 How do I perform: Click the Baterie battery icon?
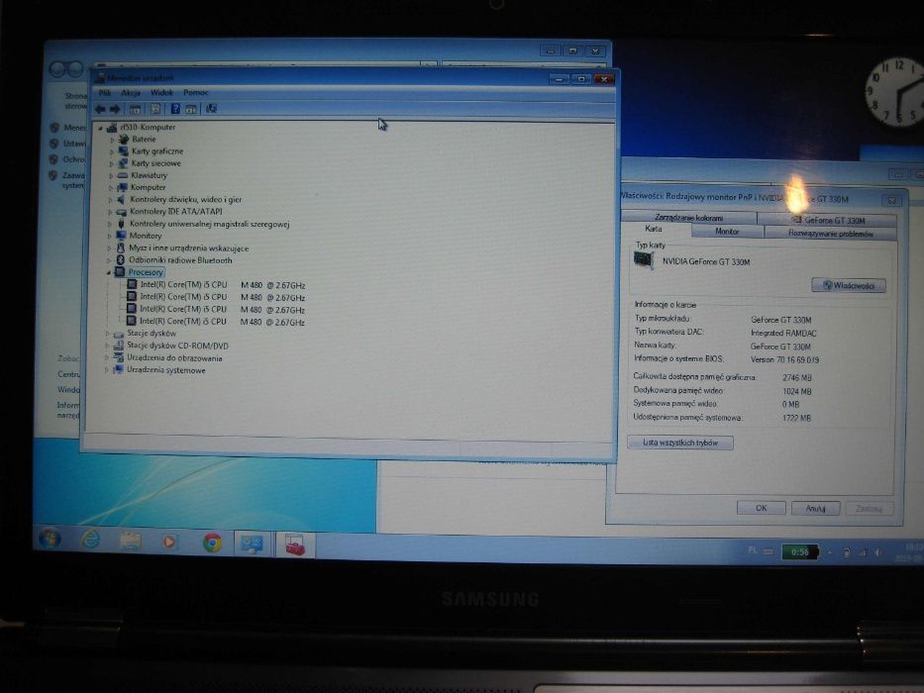pyautogui.click(x=123, y=139)
